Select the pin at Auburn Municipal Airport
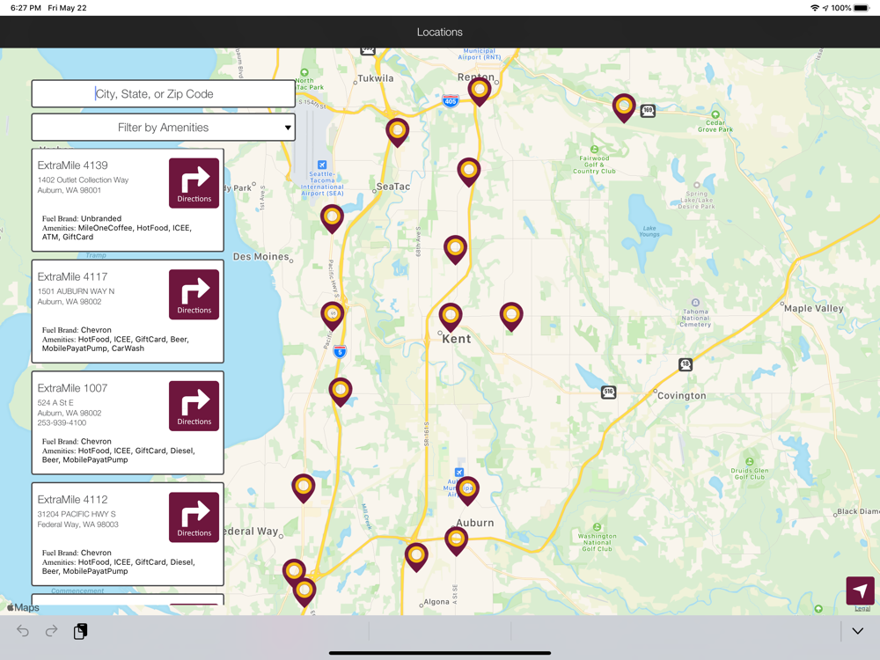 coord(467,490)
